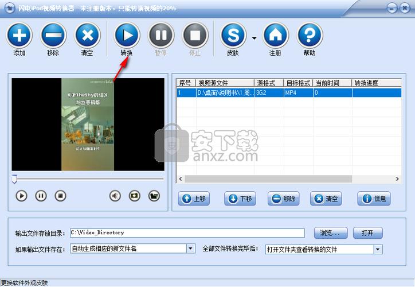Viewport: 415px width, 287px height.
Task: Show file info with 信息 button
Action: tap(374, 199)
